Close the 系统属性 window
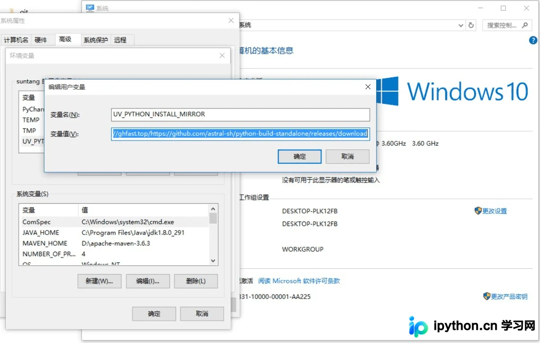This screenshot has width=540, height=343. [231, 21]
